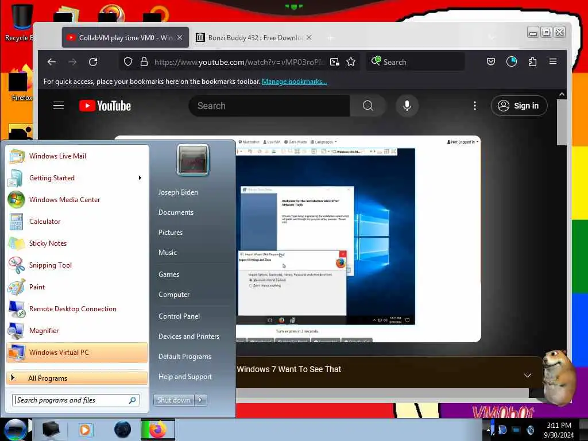Expand the Getting Started submenu arrow

(x=140, y=178)
